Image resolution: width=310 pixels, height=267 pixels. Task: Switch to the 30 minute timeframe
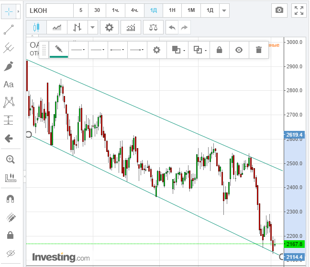97,11
